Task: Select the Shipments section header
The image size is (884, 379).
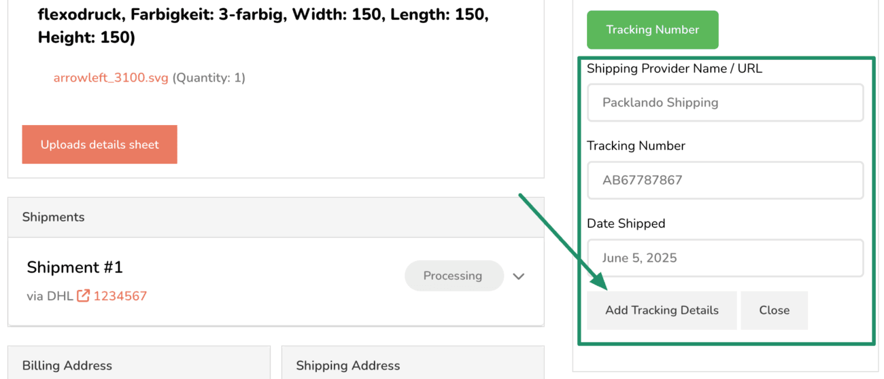Action: tap(276, 217)
